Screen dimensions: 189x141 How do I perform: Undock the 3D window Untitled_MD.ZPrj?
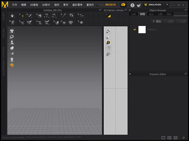(100, 10)
